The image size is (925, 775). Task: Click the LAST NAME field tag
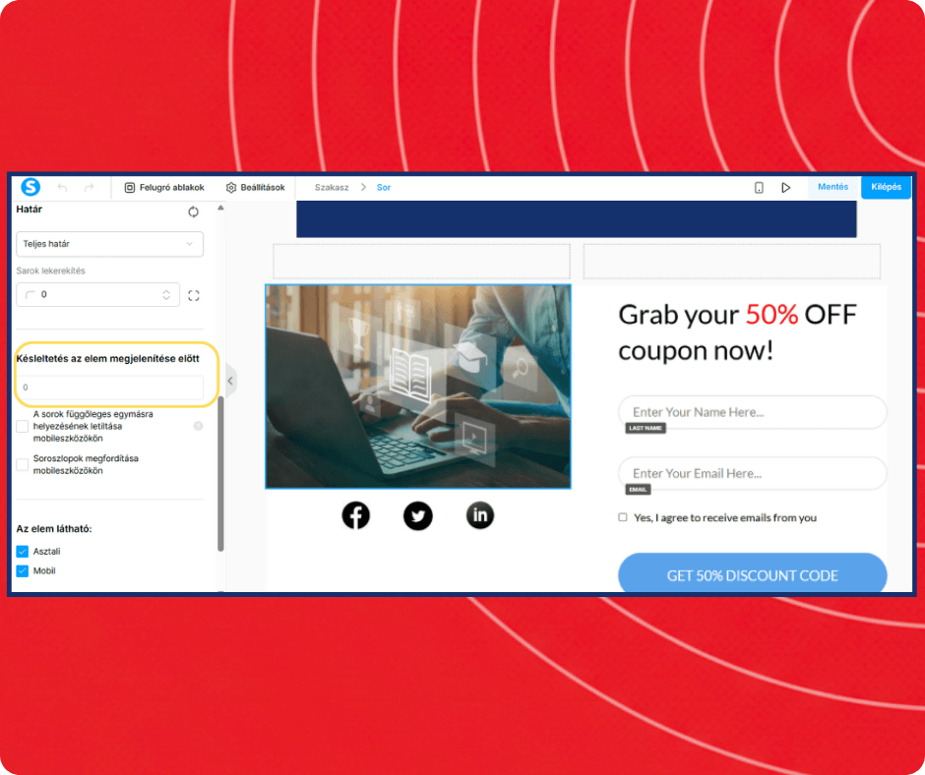click(646, 428)
